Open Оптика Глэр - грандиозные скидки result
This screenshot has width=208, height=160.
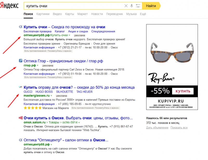click(x=63, y=61)
